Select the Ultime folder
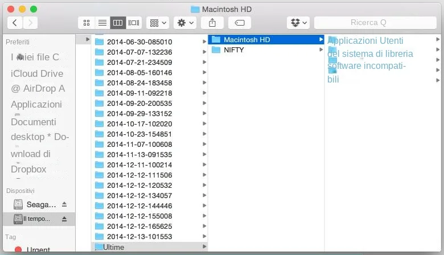 point(114,247)
